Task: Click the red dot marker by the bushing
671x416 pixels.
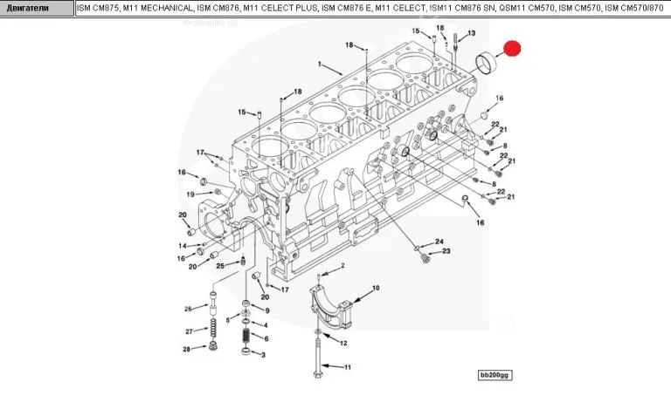Action: (x=513, y=49)
